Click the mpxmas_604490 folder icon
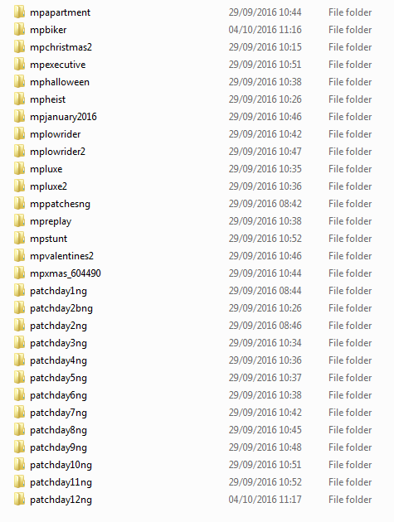This screenshot has height=522, width=394. click(19, 273)
